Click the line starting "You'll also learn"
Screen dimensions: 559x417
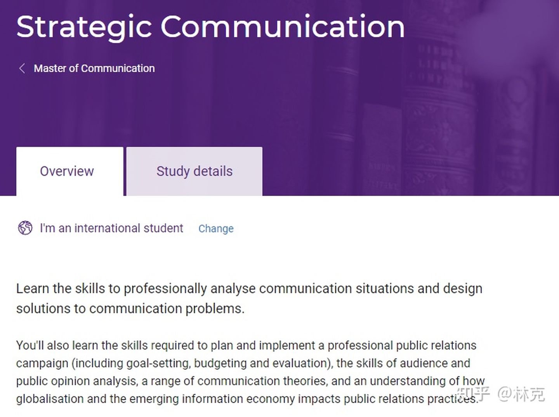pos(246,345)
